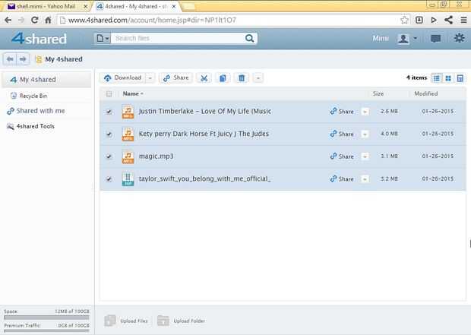Click the Upload Files button

[126, 321]
